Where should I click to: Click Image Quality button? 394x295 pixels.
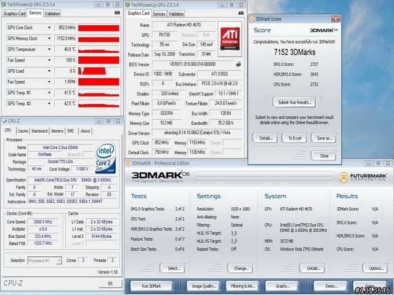pos(204,286)
